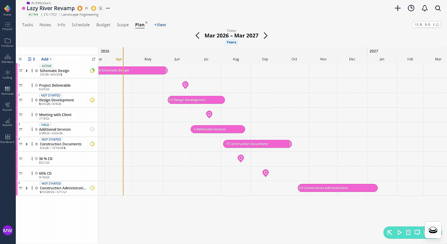Click the MW user avatar
Screen dimensions: 447x244
pos(7,230)
